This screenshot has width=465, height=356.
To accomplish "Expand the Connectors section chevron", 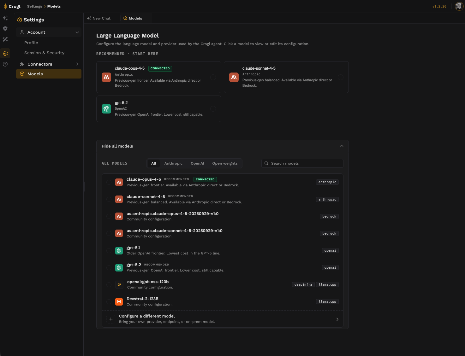I will [x=77, y=64].
